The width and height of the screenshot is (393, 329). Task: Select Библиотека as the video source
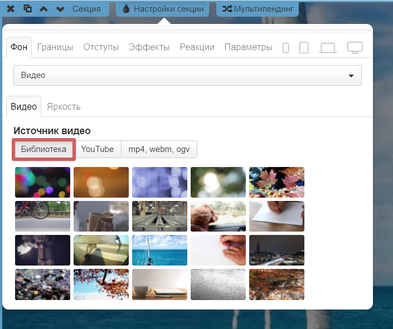tap(44, 149)
